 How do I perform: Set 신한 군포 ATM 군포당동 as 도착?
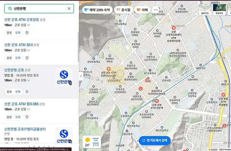(x=18, y=33)
